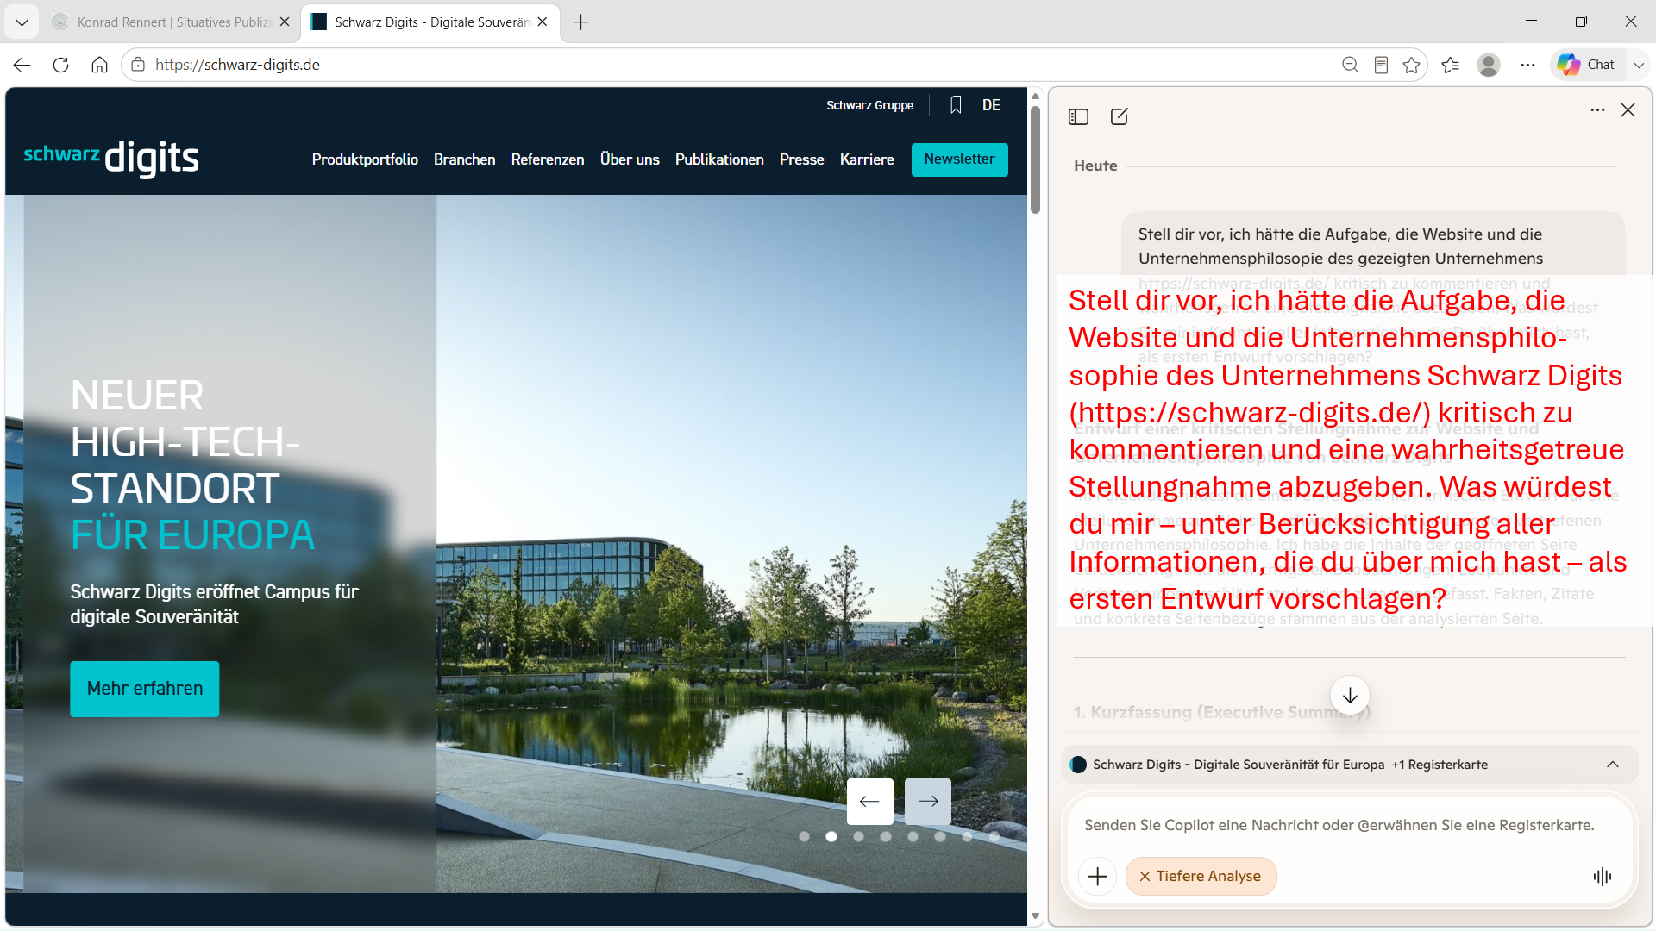Start Copilot voice input
This screenshot has height=931, width=1656.
click(x=1603, y=877)
